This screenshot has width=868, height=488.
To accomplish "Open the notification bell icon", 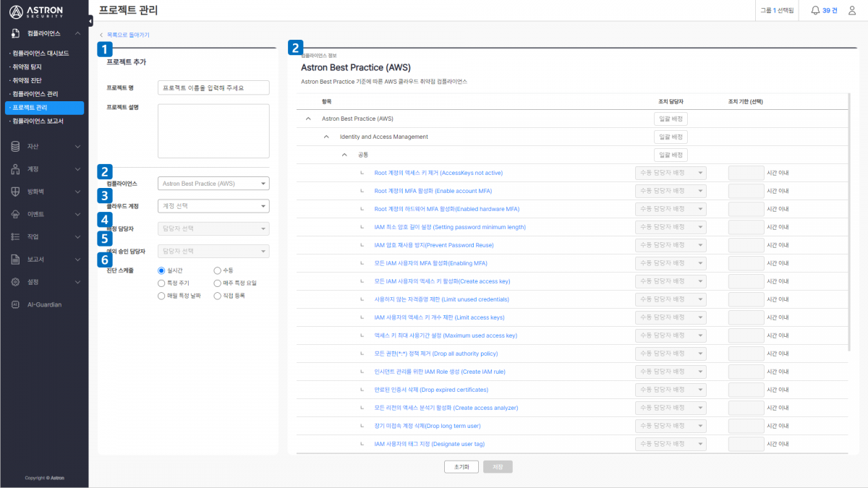I will pos(815,10).
